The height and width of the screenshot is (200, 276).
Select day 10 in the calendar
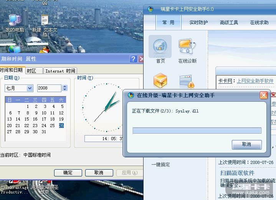point(44,113)
